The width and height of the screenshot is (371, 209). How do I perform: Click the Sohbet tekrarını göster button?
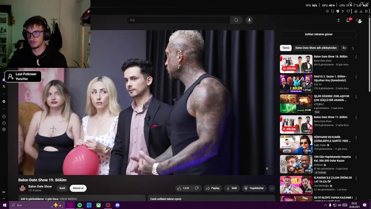click(319, 34)
